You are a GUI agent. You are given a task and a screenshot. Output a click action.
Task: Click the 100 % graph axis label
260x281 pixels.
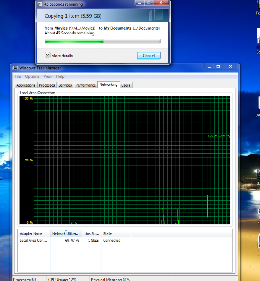[x=28, y=99]
